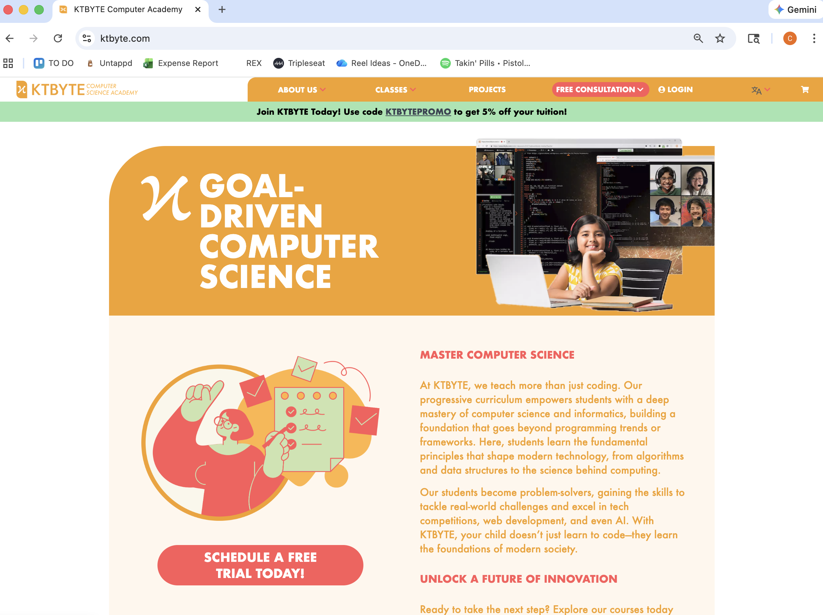Viewport: 823px width, 615px height.
Task: Bookmark this page with star icon
Action: click(720, 38)
